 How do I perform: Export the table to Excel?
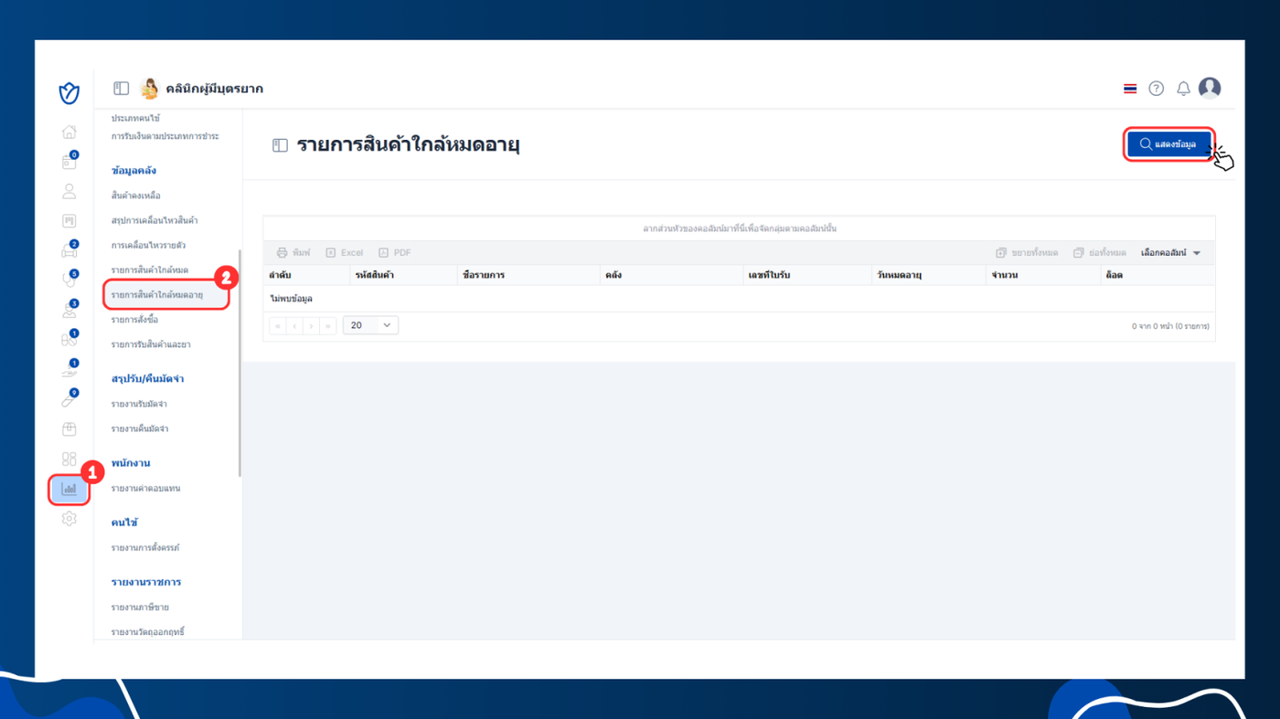point(345,253)
